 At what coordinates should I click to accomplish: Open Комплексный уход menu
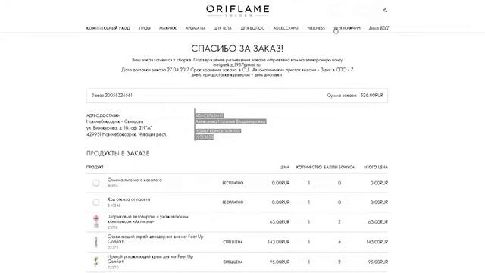(x=108, y=28)
